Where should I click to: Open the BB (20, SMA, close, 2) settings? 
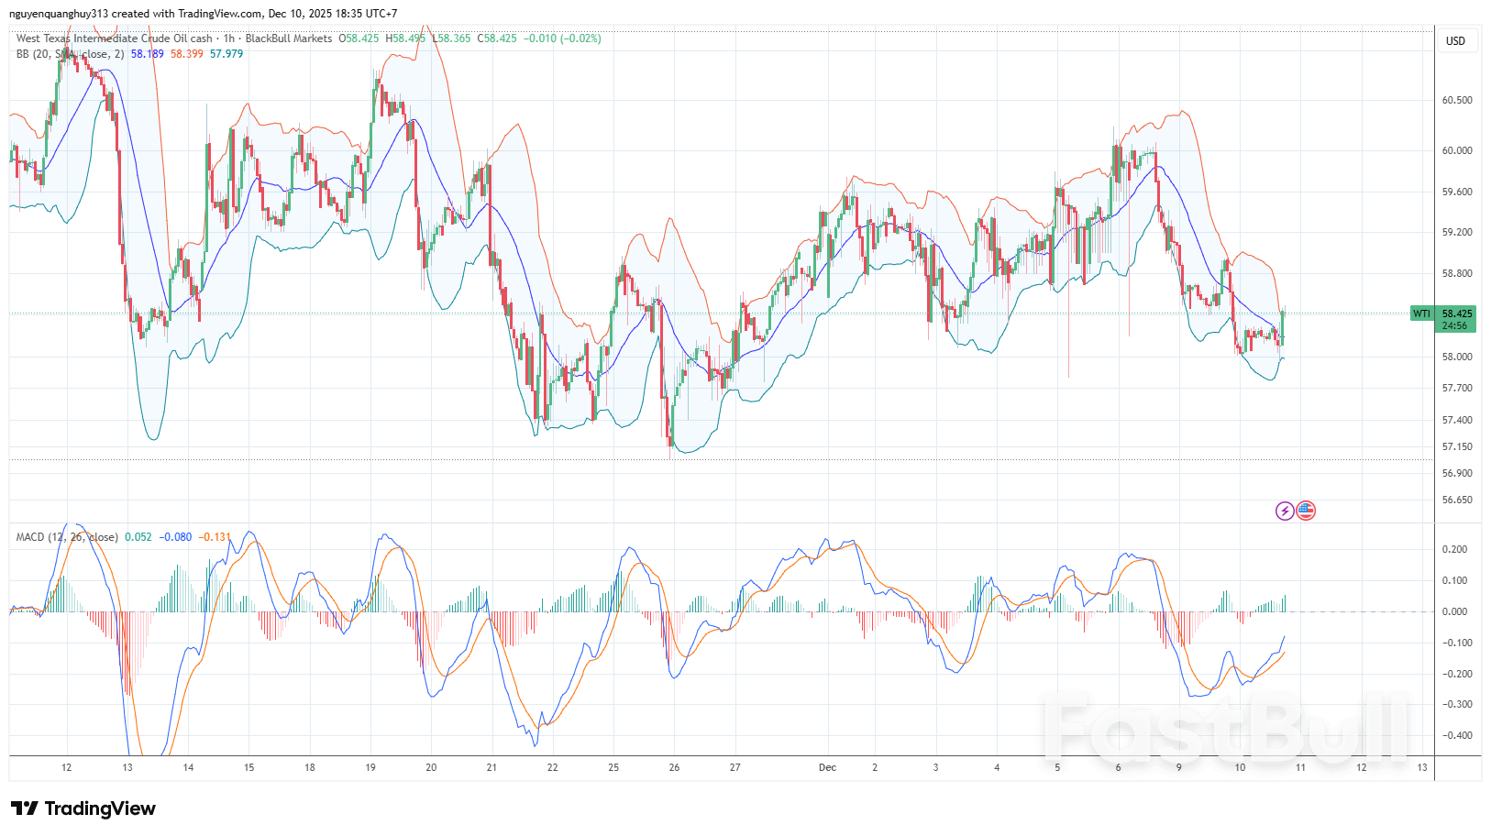(x=69, y=55)
